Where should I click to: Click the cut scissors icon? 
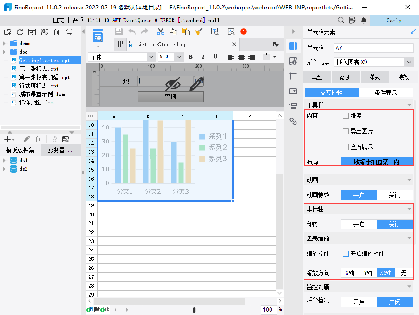(x=161, y=31)
